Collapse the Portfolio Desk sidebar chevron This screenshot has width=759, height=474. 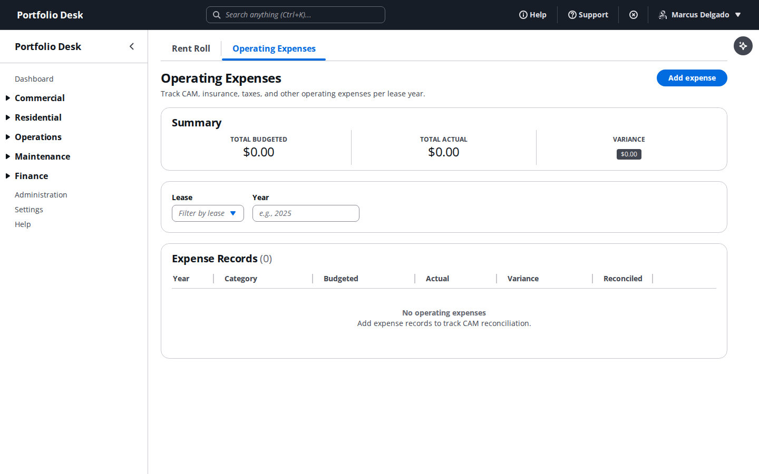[132, 46]
